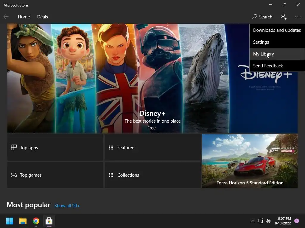Switch to the Deals tab
The height and width of the screenshot is (228, 305).
[43, 17]
